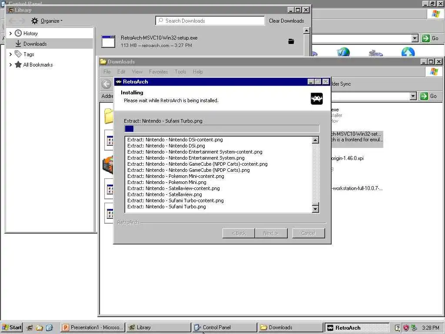Click the disabled Next button in installer
The image size is (445, 334).
point(271,233)
